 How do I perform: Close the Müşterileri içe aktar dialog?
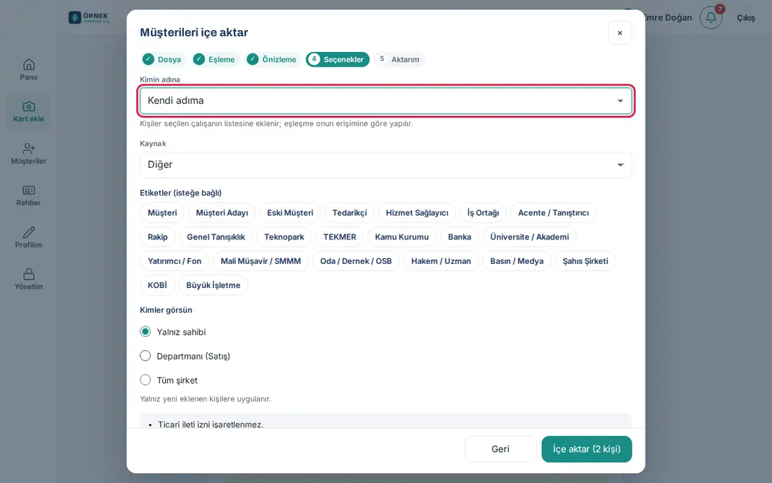[x=620, y=32]
